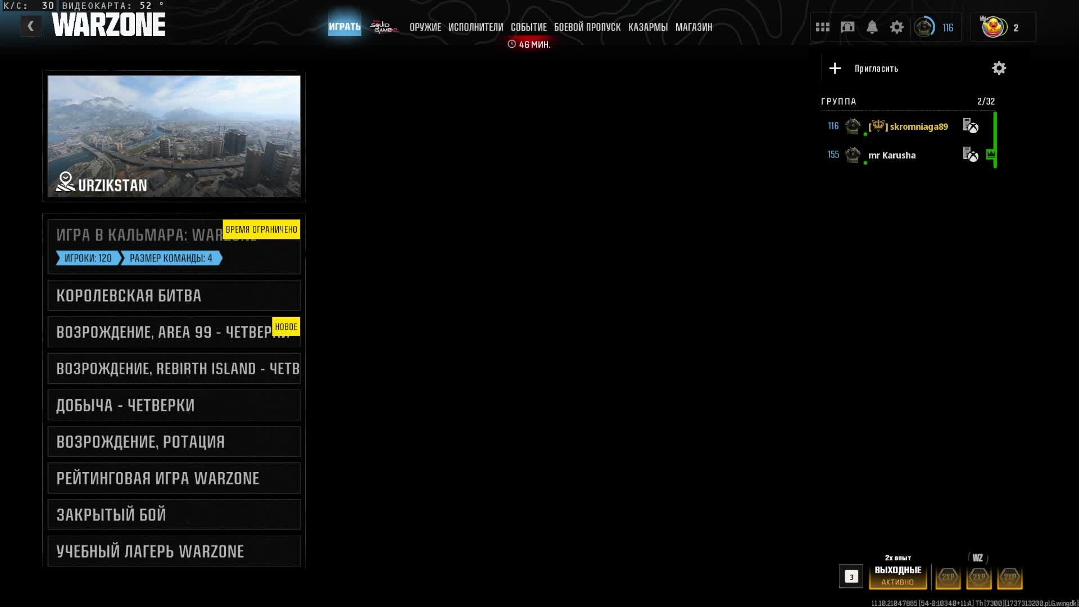The height and width of the screenshot is (607, 1079).
Task: Open the ИСПОЛНИТЕЛИ tab
Action: coord(476,28)
